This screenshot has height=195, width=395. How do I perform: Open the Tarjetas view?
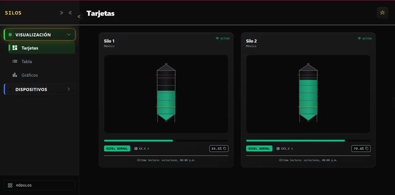(42, 48)
